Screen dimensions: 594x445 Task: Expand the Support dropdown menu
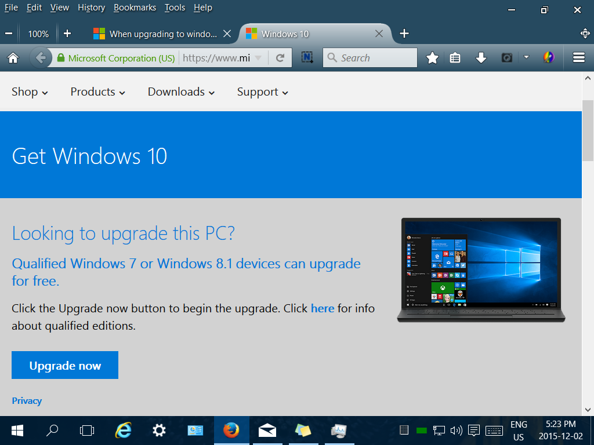coord(263,92)
